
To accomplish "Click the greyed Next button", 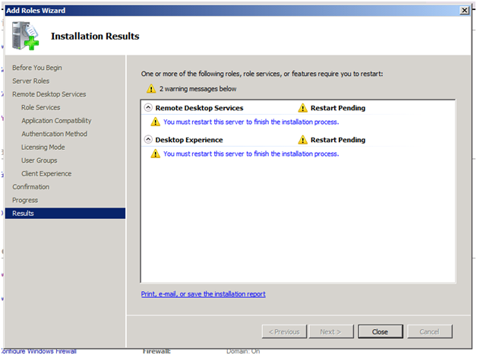I will [331, 331].
